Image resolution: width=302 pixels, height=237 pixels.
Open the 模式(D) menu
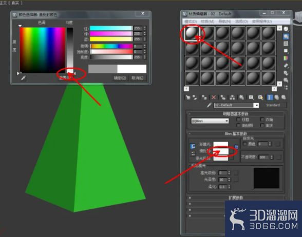(x=191, y=22)
